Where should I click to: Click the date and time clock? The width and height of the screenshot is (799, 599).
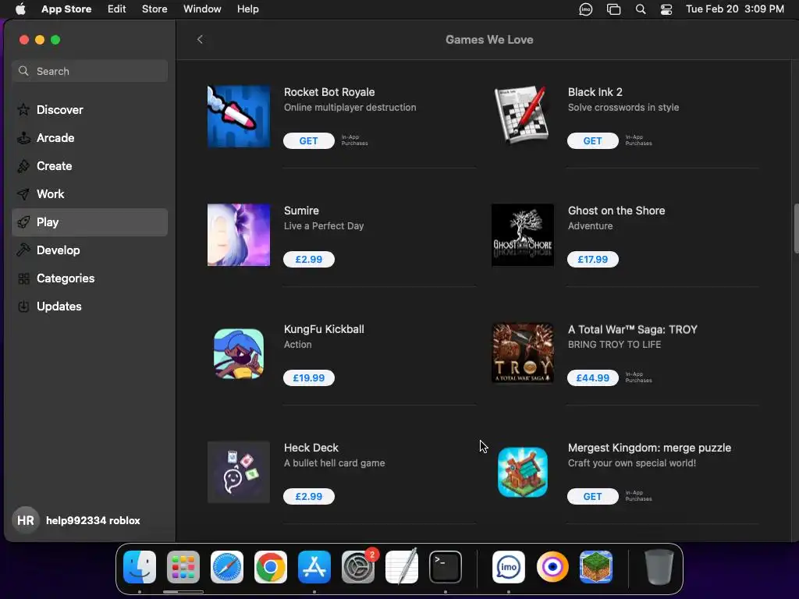coord(735,9)
